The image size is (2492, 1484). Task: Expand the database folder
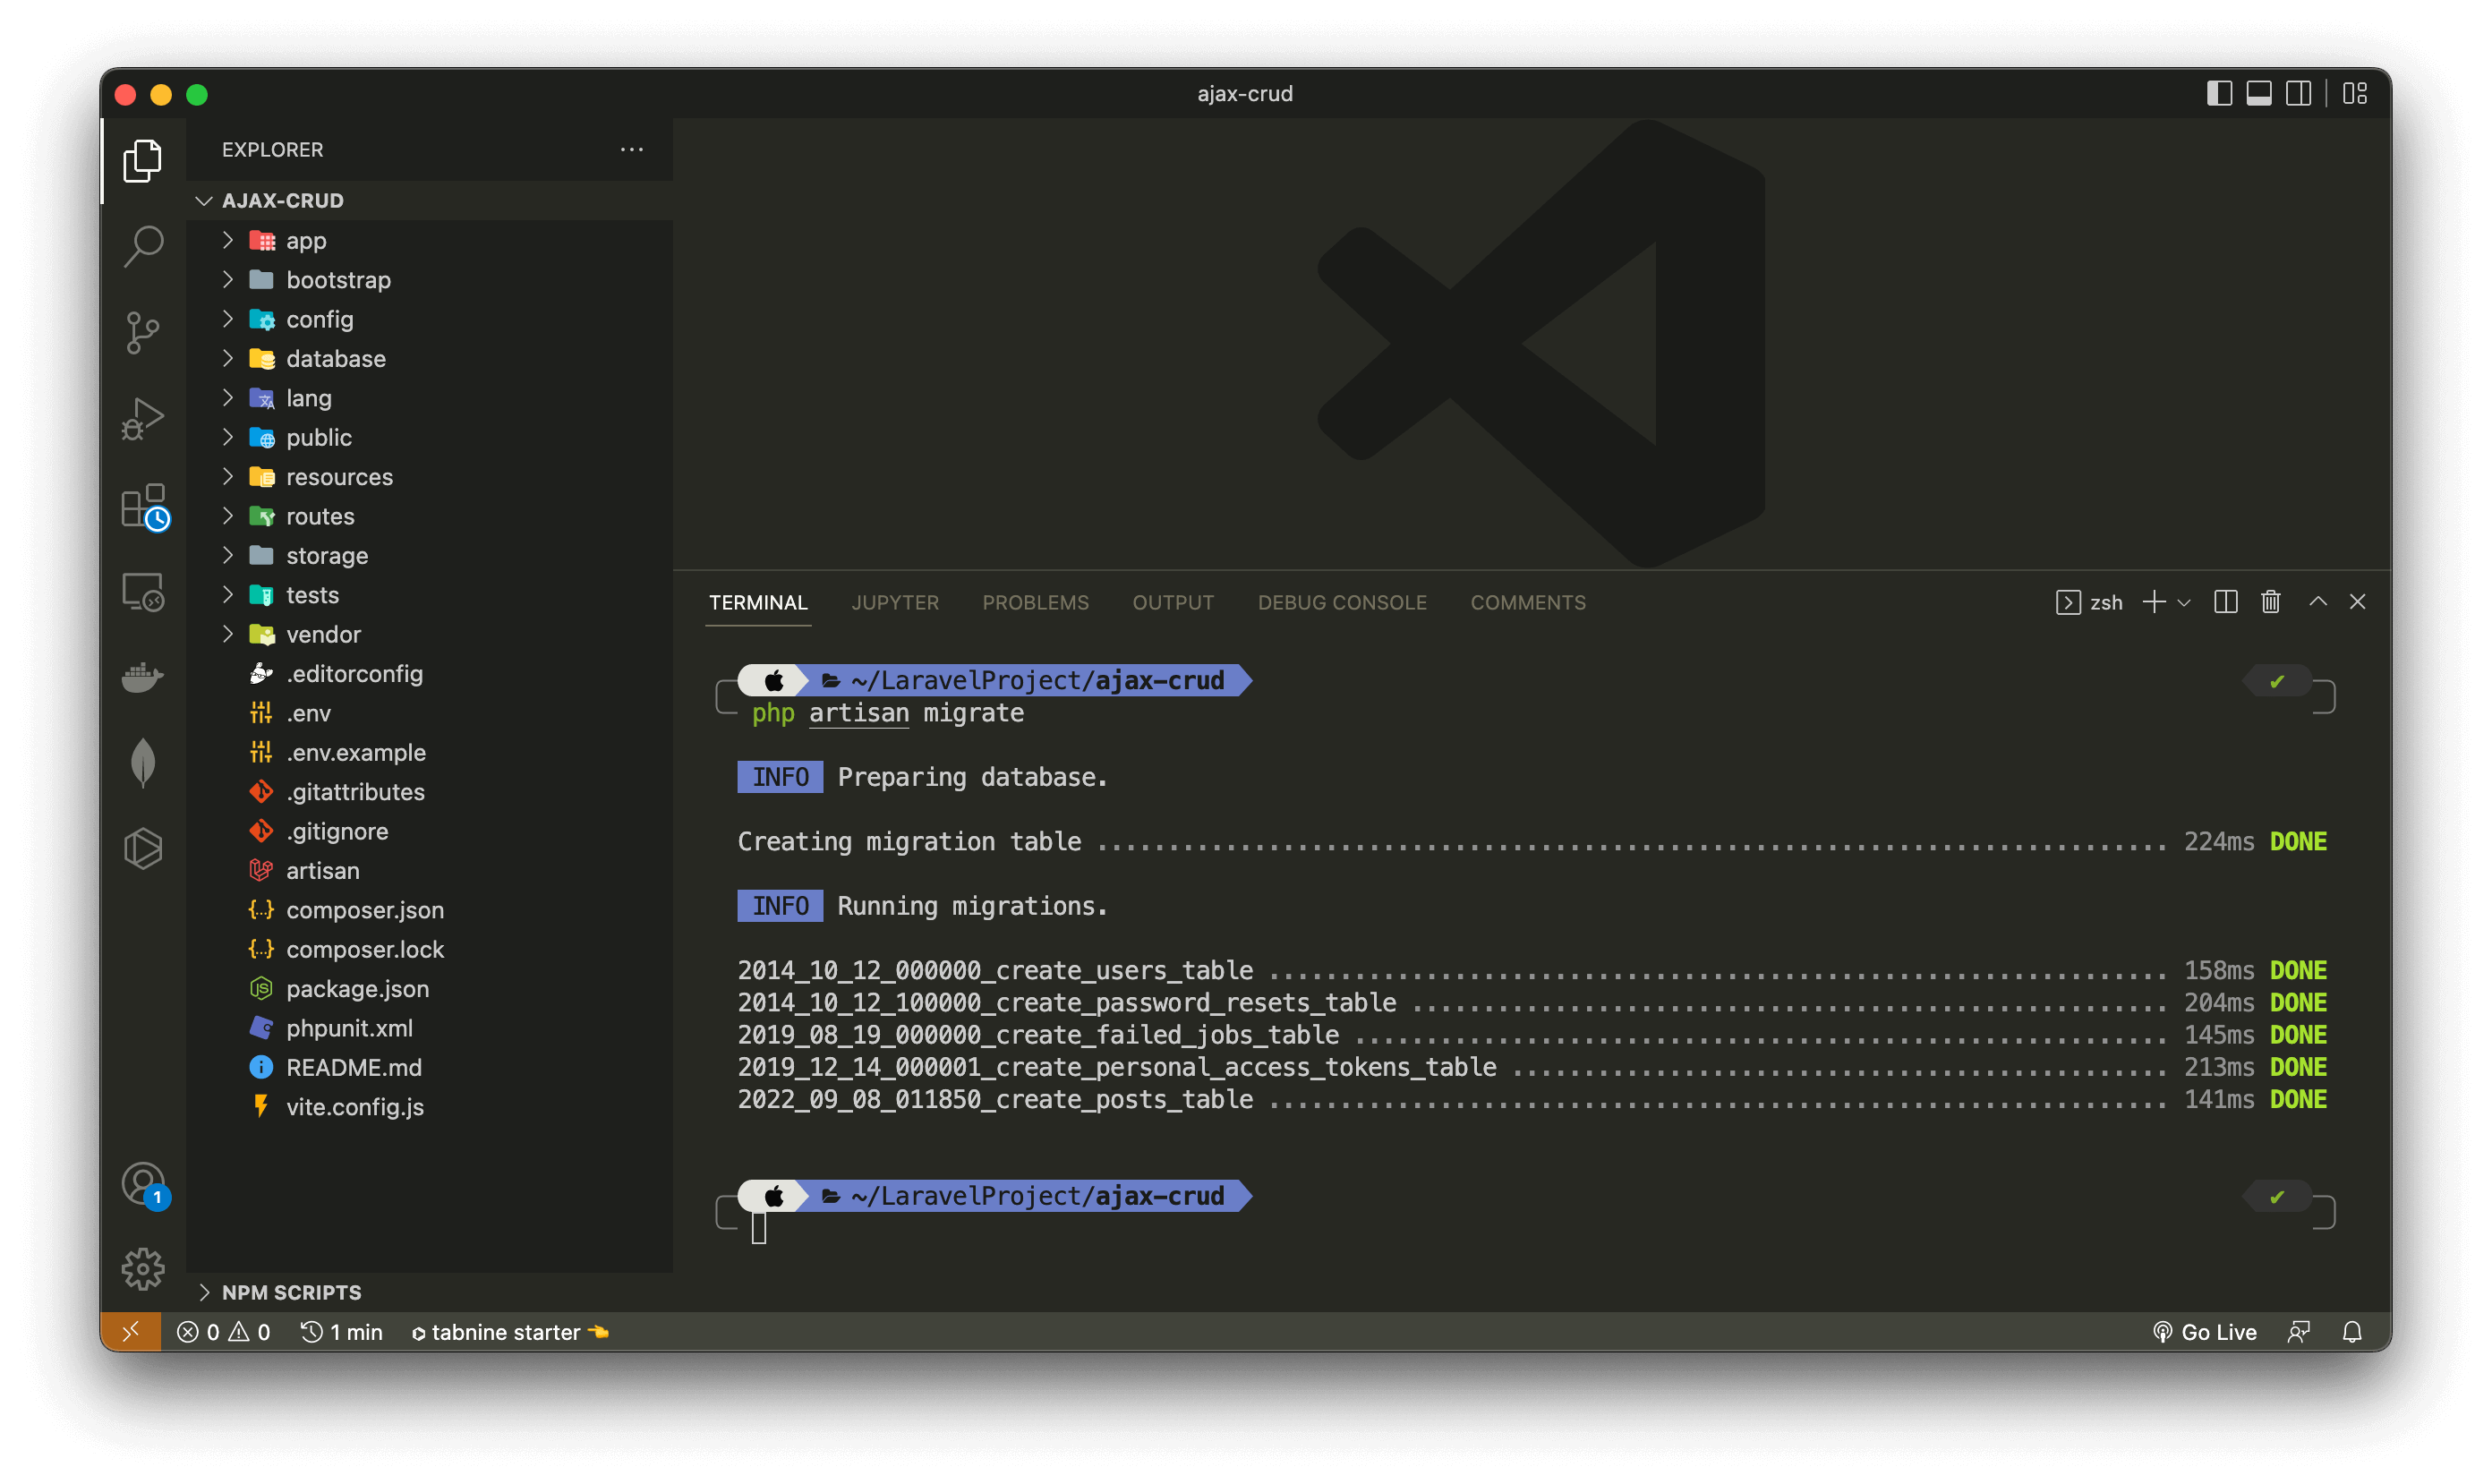click(335, 359)
